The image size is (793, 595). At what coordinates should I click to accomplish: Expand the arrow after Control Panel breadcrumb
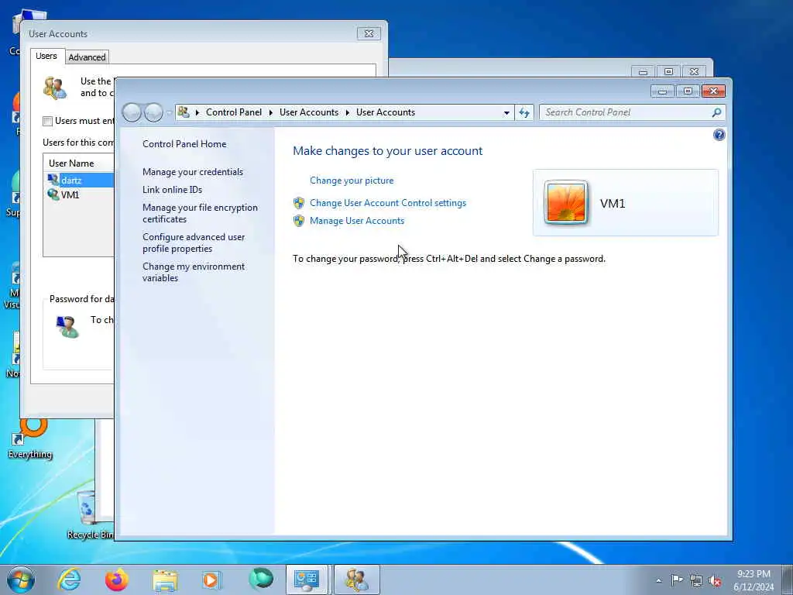[270, 112]
